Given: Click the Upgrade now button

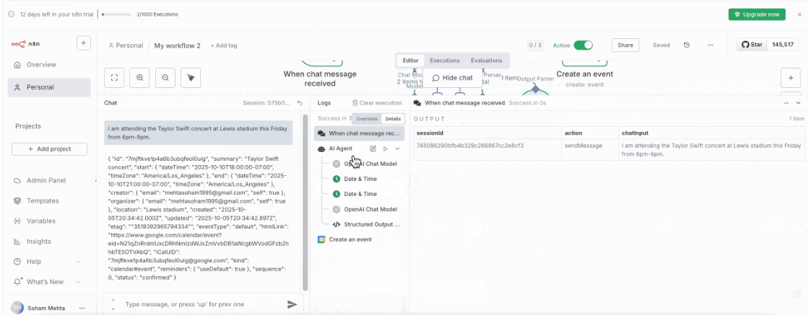Looking at the screenshot, I should click(x=757, y=14).
